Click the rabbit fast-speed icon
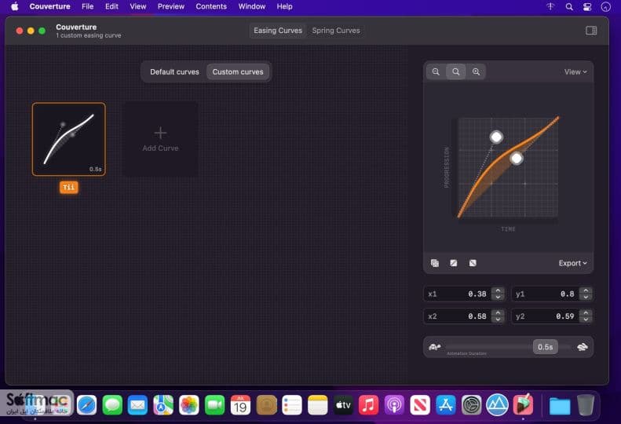Screen dimensions: 621x424 click(583, 347)
